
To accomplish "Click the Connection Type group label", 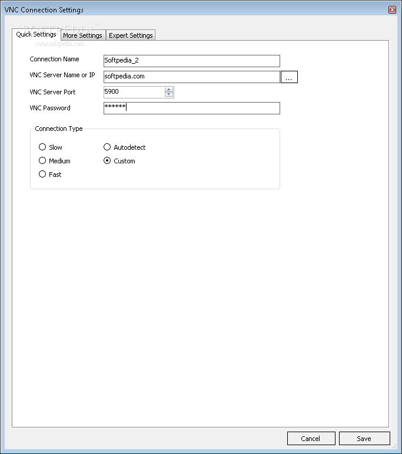I will click(x=59, y=129).
